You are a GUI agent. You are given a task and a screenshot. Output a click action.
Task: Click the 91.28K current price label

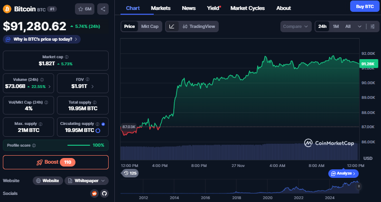click(x=368, y=64)
